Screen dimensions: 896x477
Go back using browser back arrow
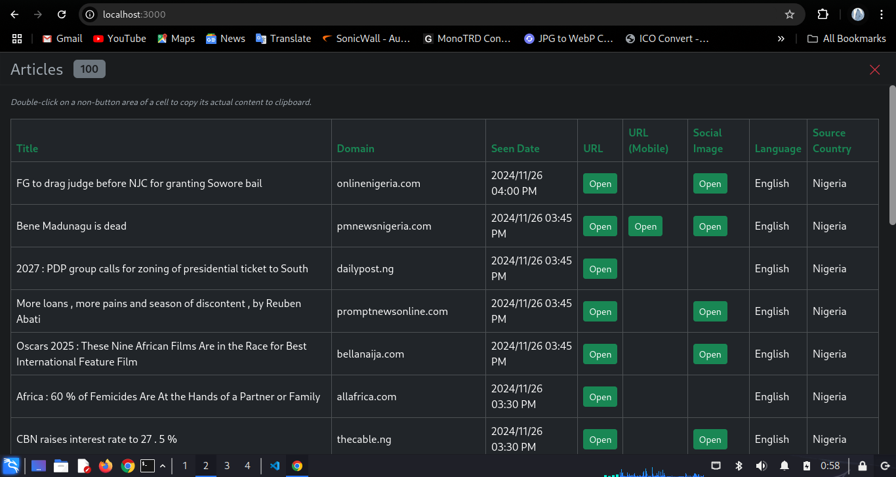pos(14,14)
